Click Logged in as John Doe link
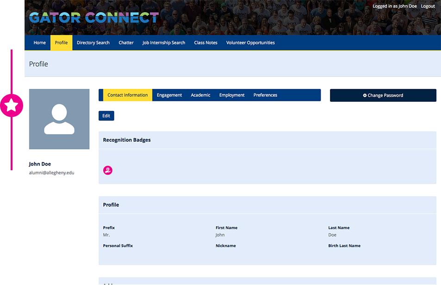This screenshot has width=441, height=285. coord(395,6)
